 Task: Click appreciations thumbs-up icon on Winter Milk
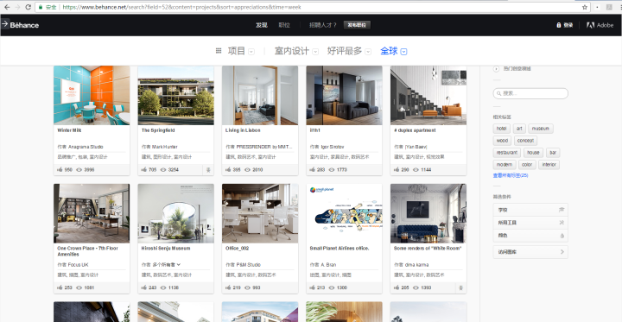click(x=60, y=170)
